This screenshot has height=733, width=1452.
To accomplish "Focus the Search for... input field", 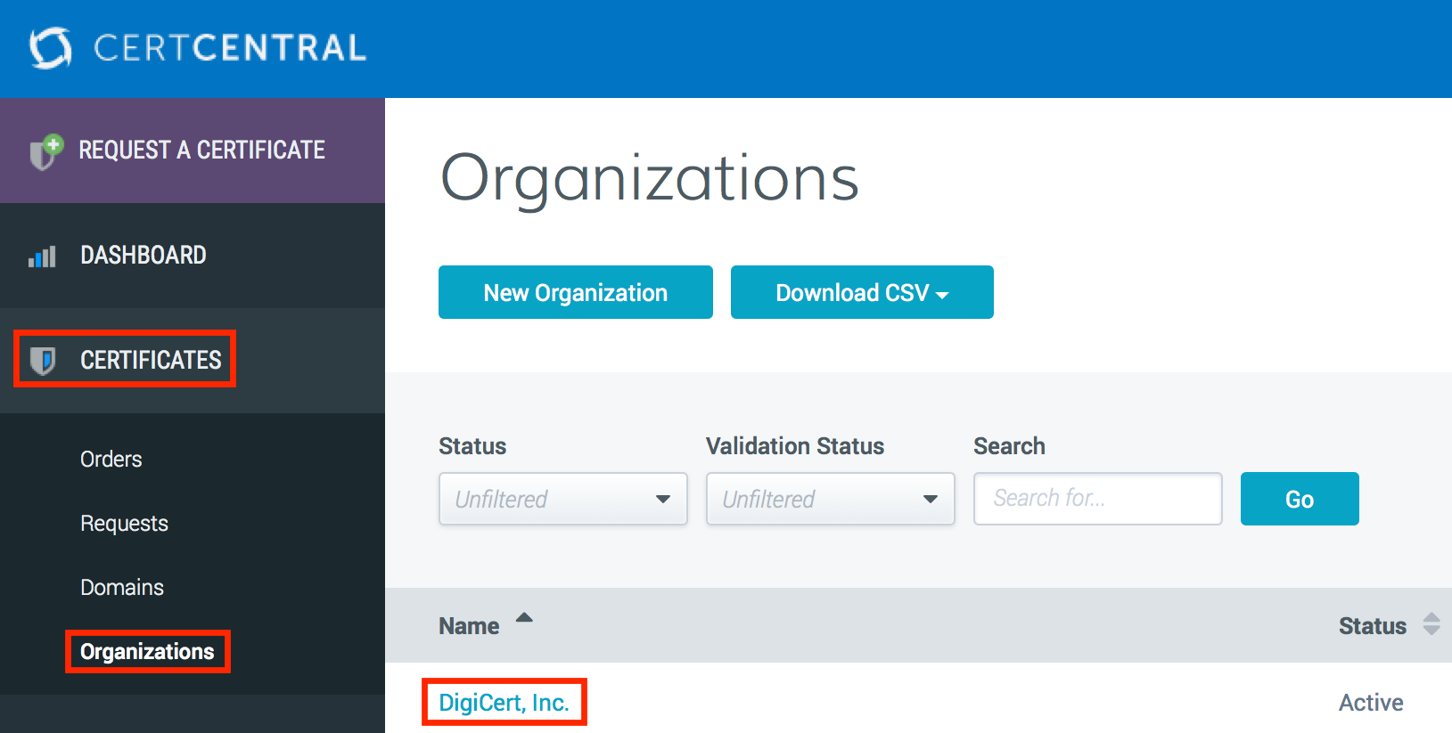I will click(x=1098, y=499).
